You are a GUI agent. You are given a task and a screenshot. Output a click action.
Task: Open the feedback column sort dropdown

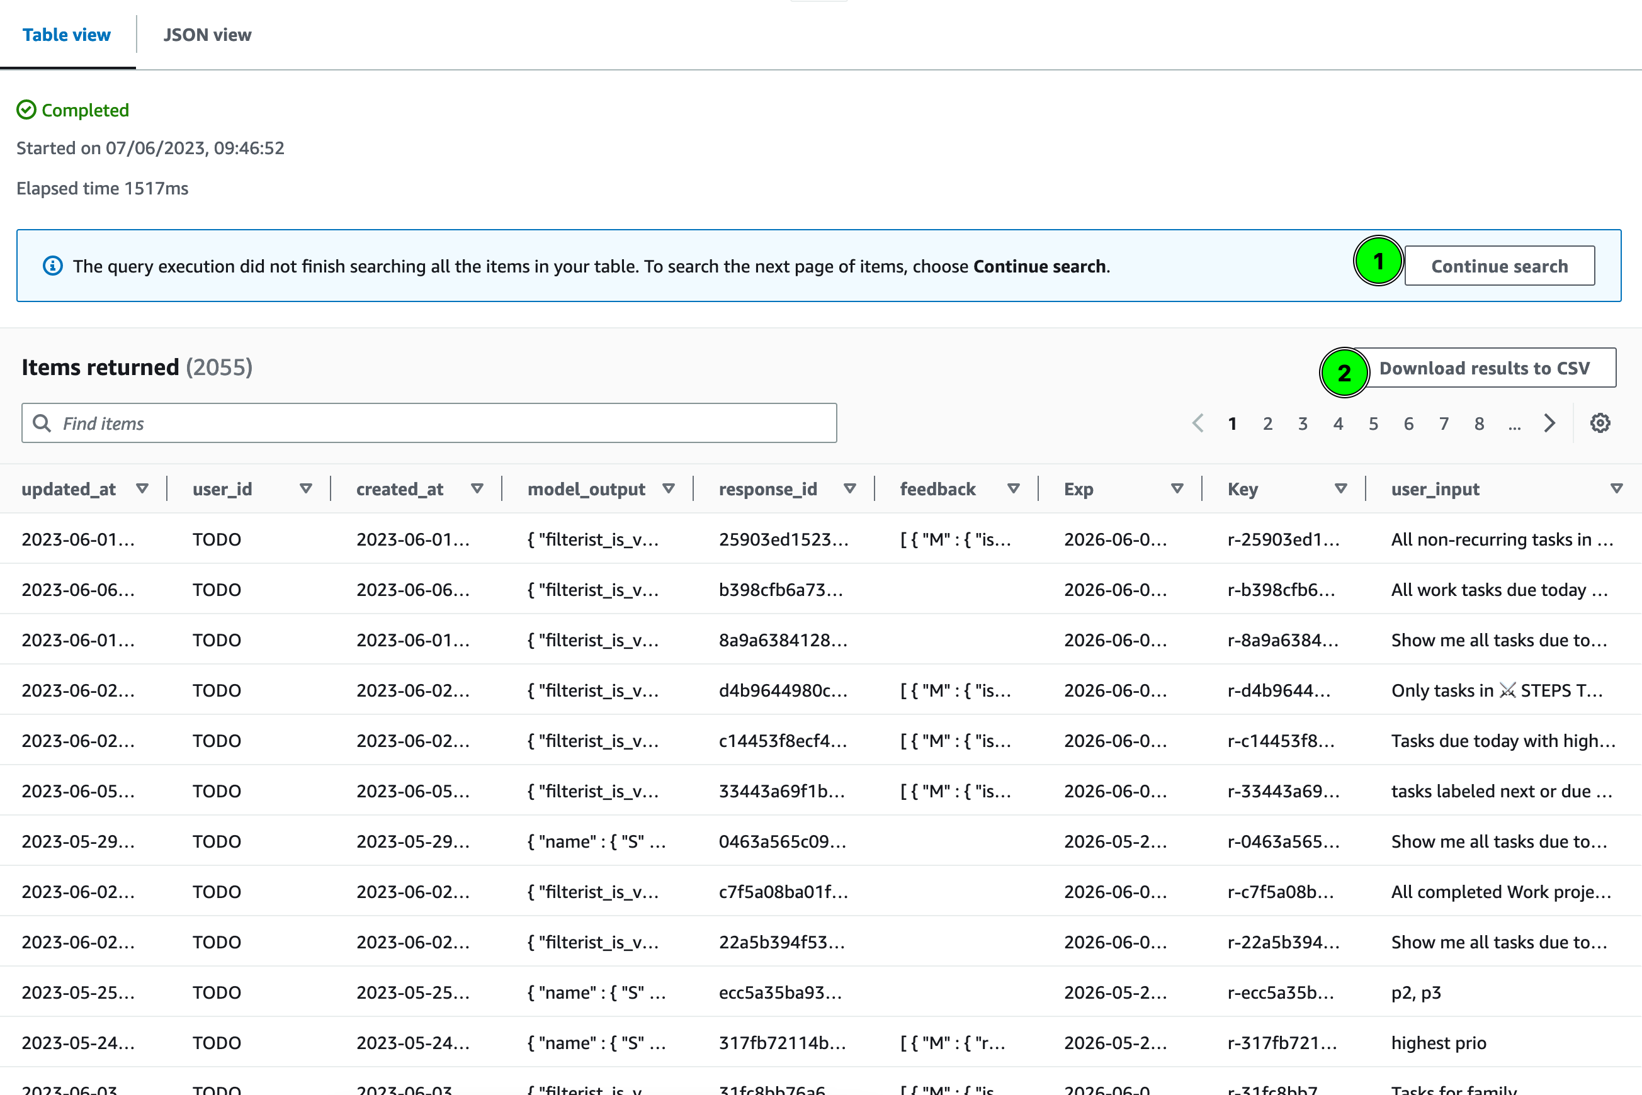coord(1014,489)
